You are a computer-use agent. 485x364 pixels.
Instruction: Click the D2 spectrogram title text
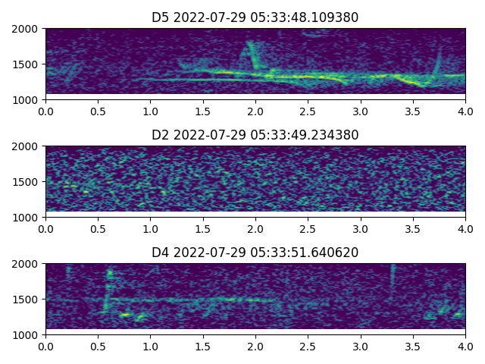click(x=255, y=135)
